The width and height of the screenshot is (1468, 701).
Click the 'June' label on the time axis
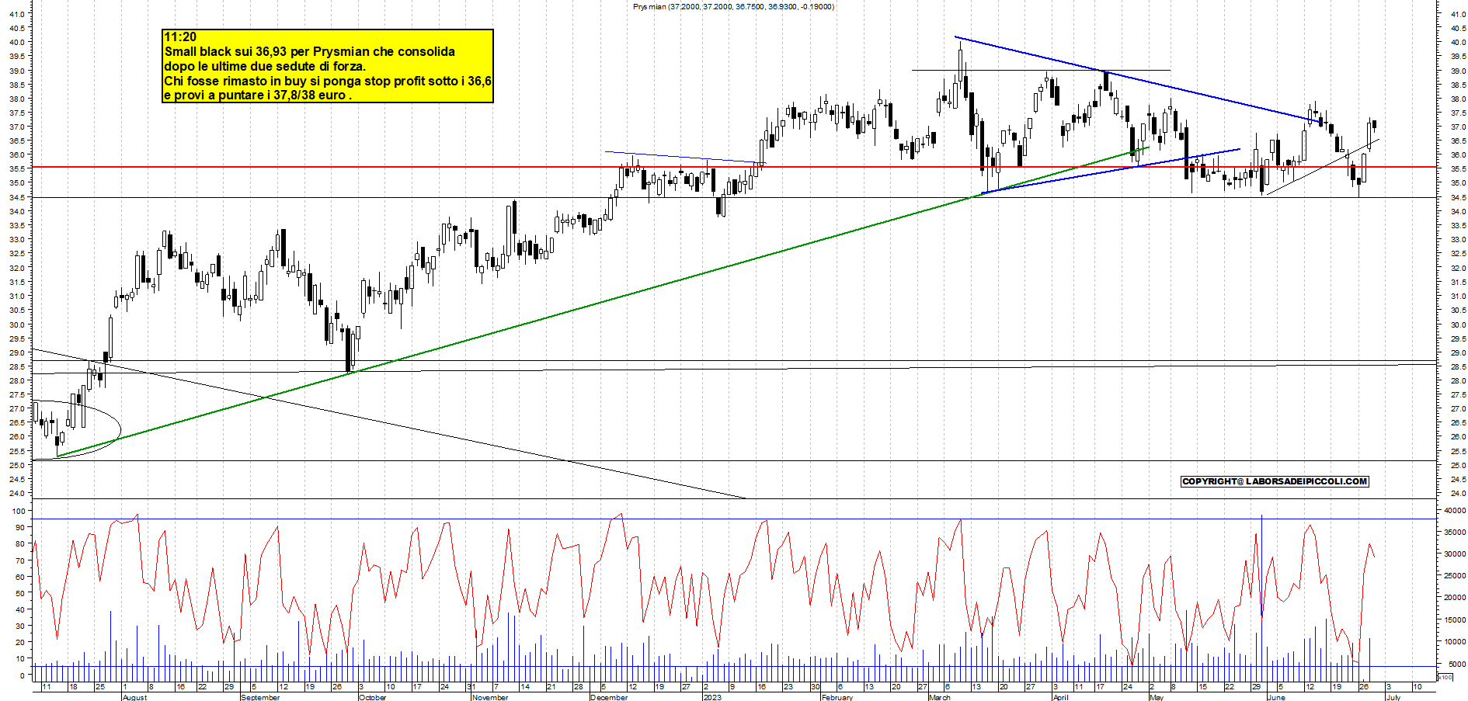(1275, 697)
